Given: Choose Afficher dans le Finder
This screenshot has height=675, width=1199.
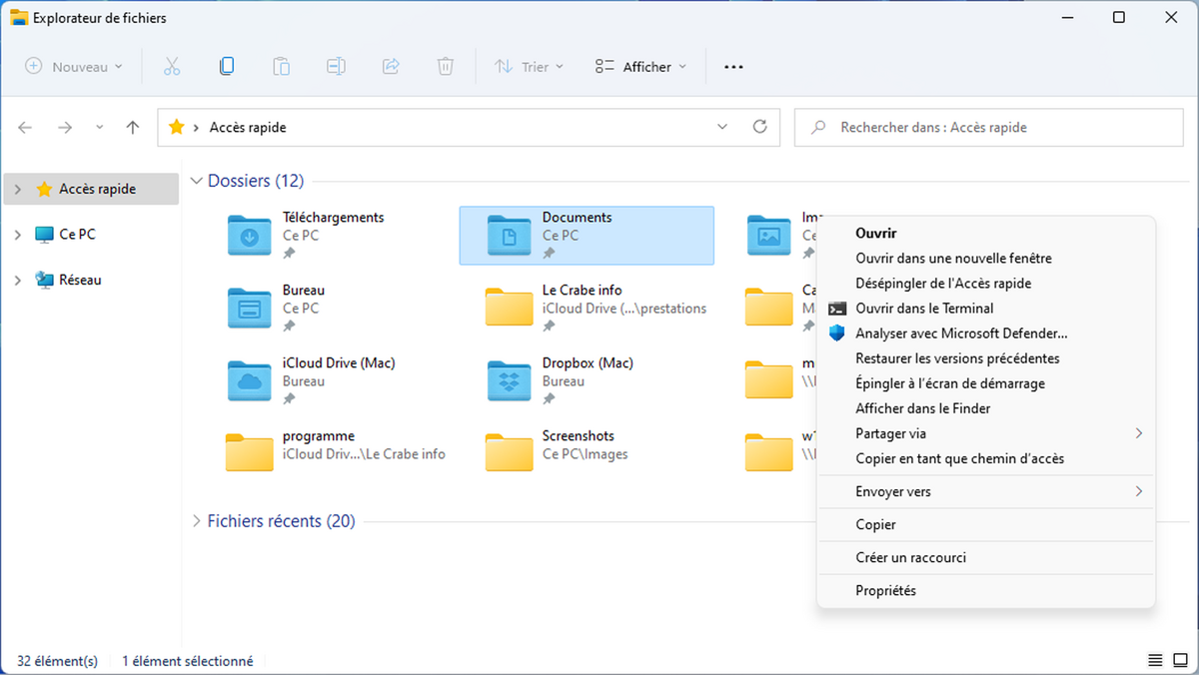Looking at the screenshot, I should [986, 408].
